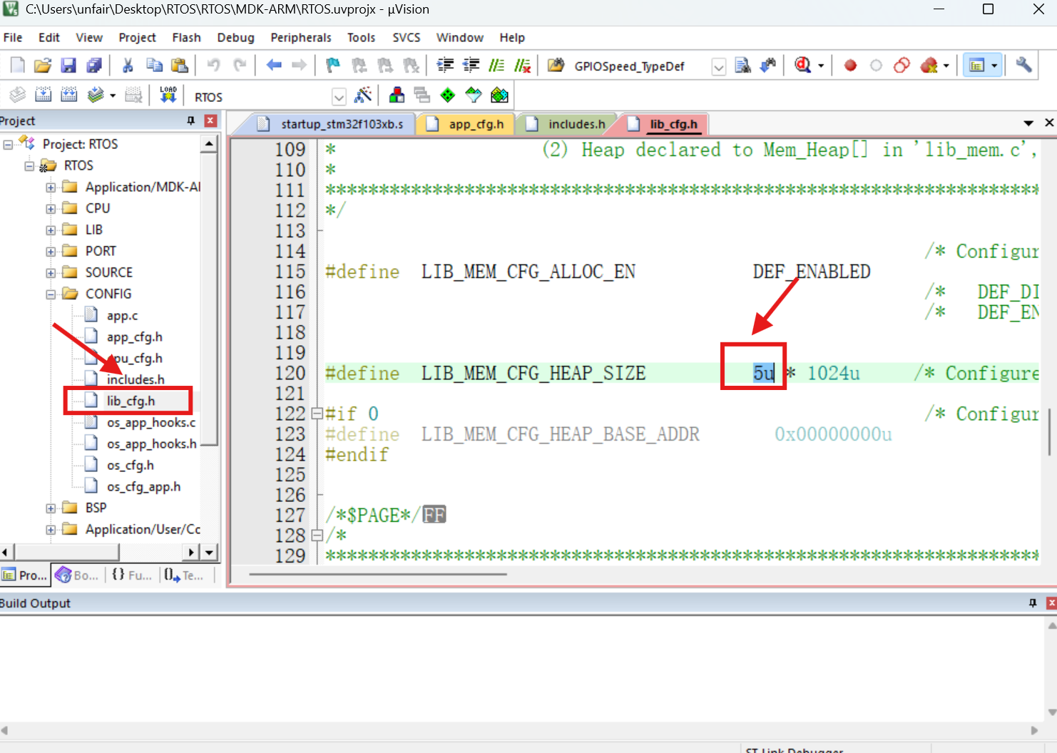
Task: Build target files using Build icon
Action: (44, 95)
